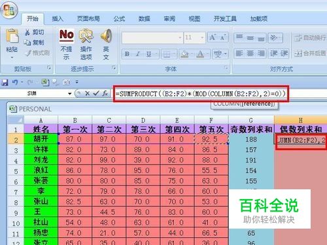Decrease font size with shrink-font icon
The image size is (327, 245).
click(x=223, y=37)
